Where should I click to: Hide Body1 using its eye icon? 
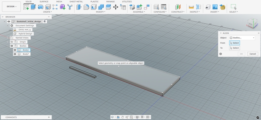tap(15, 50)
